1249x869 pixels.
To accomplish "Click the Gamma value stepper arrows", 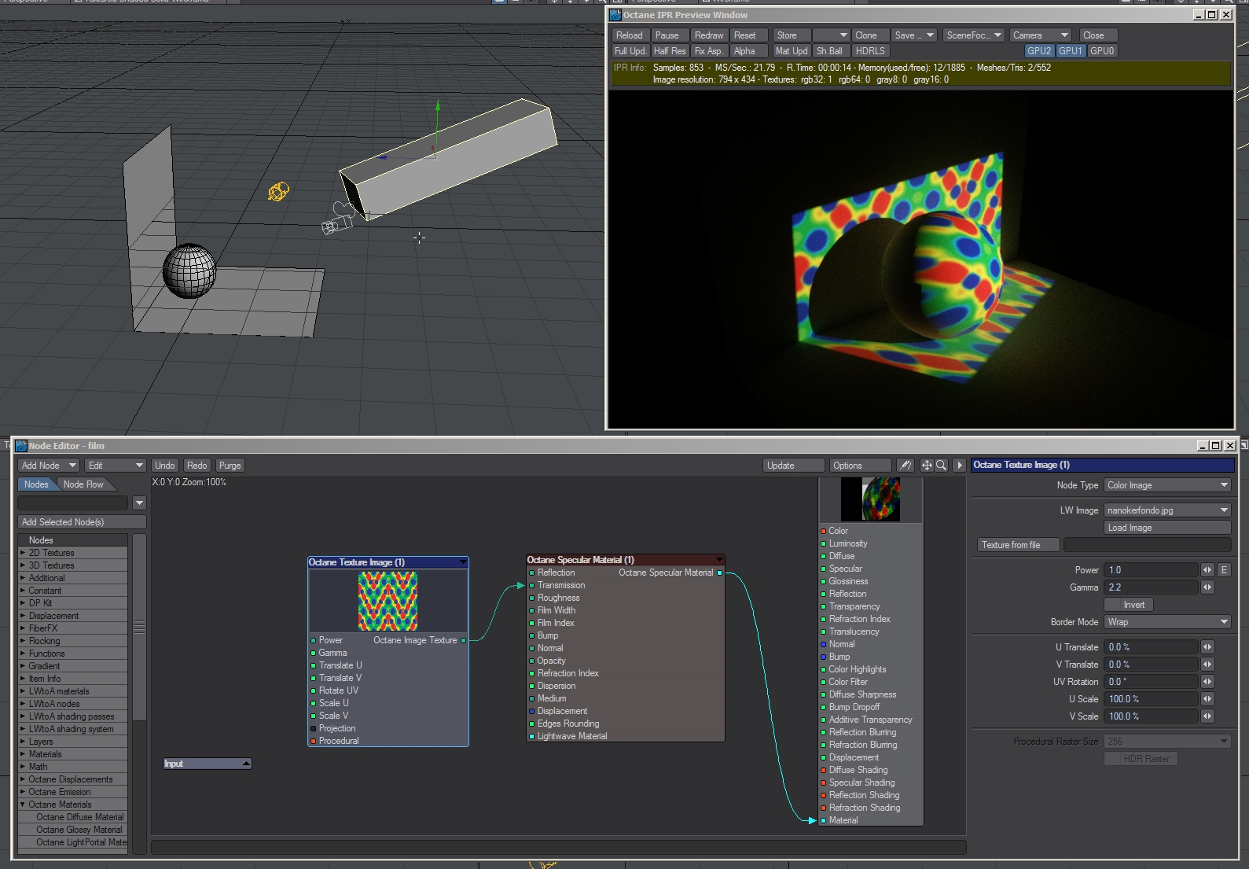I will coord(1207,587).
